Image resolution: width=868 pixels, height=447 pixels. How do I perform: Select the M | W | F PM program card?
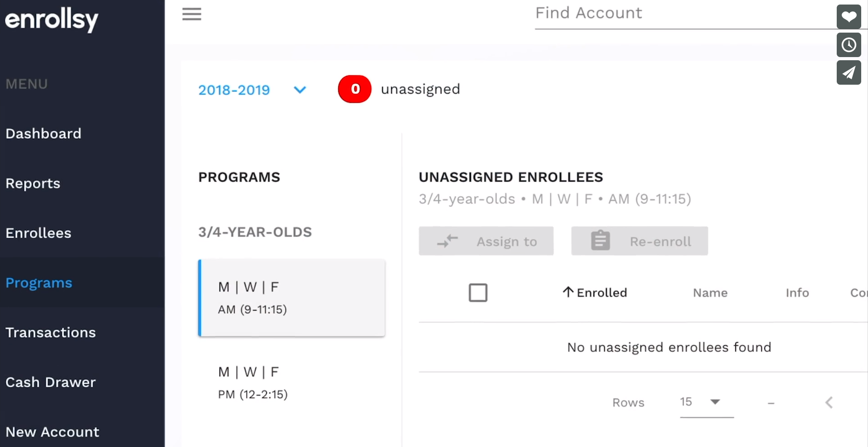(x=291, y=382)
